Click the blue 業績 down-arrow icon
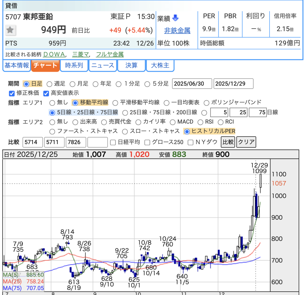This screenshot has height=295, width=307. pos(175,18)
